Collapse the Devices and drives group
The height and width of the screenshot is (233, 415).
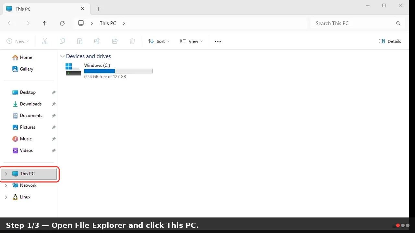tap(62, 56)
